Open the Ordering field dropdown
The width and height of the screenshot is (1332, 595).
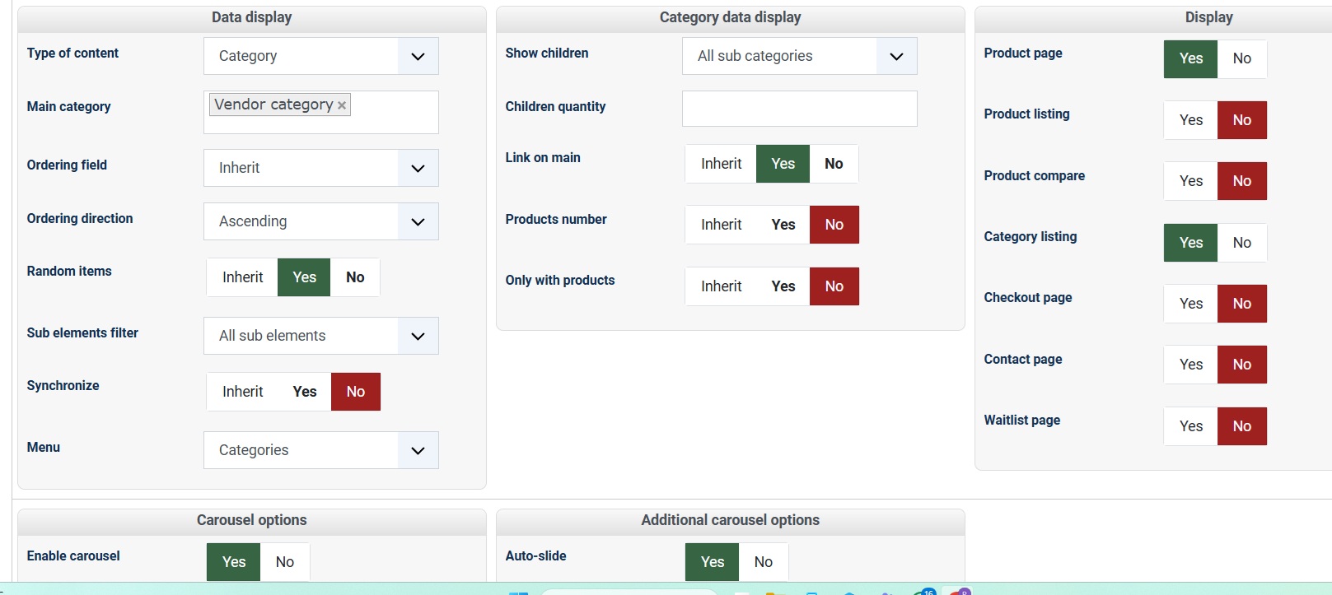click(x=418, y=168)
